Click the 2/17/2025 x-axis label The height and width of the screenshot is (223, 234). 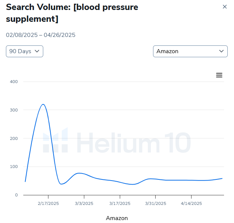(48, 203)
